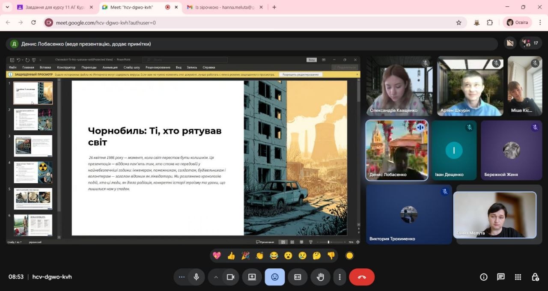Screen dimensions: 548x291
Task: Send the party popper reaction
Action: (x=245, y=255)
